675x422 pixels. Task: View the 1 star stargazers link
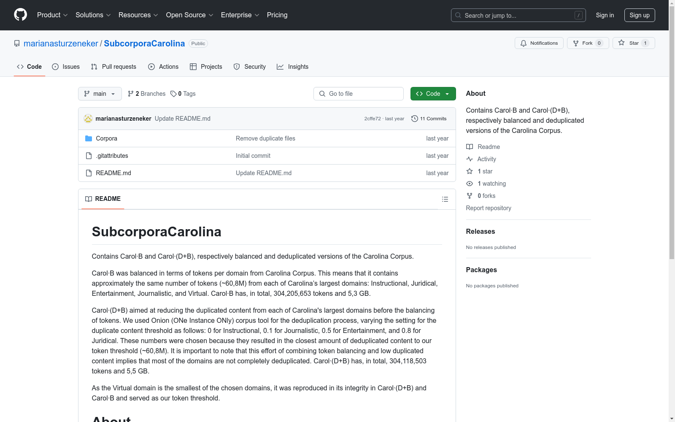(x=479, y=171)
